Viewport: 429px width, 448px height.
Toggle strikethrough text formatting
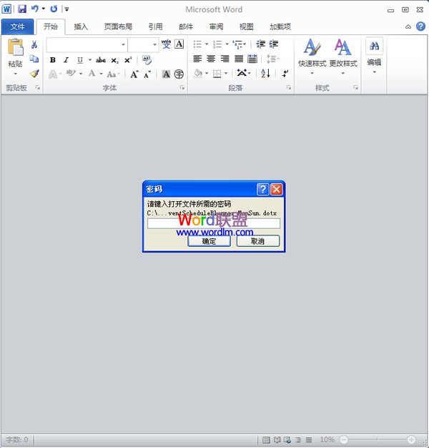101,60
